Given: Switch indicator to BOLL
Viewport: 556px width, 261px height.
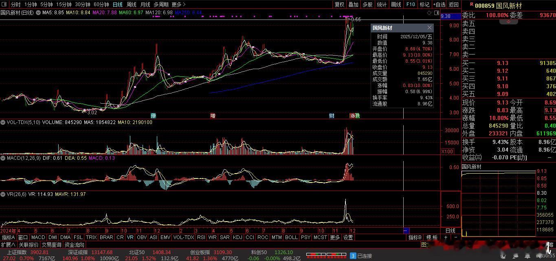Looking at the screenshot, I should click(291, 237).
